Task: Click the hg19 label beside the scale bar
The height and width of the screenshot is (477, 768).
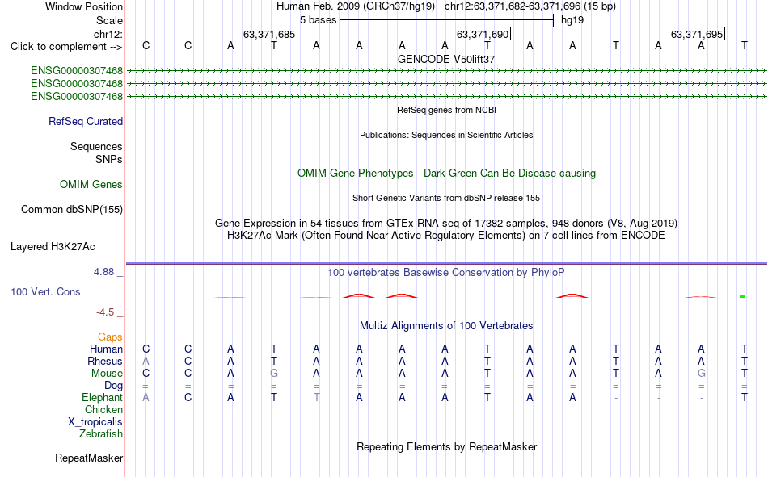Action: (572, 20)
